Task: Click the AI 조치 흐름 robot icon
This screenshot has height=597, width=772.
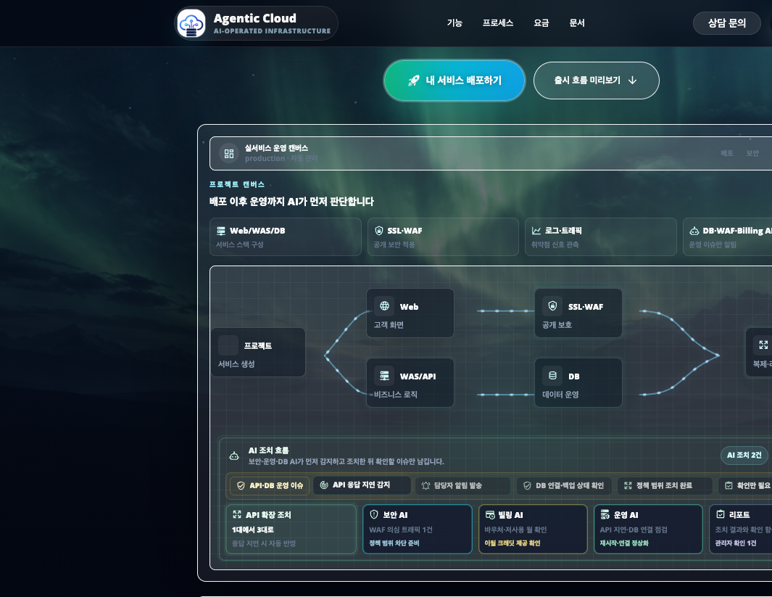Action: [x=234, y=456]
